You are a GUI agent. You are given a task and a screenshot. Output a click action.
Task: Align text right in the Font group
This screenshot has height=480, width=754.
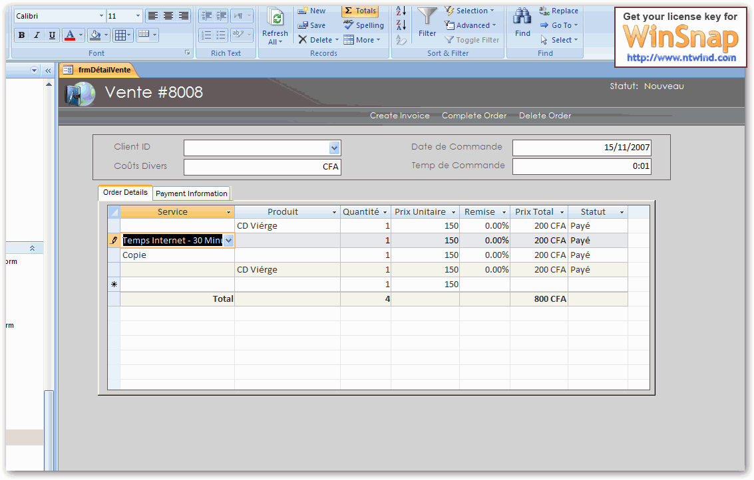(x=184, y=16)
